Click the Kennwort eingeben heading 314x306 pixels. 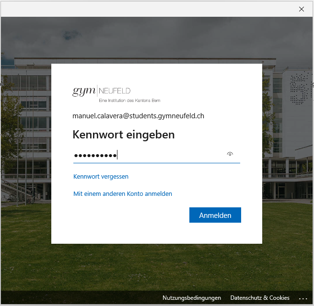tap(123, 135)
